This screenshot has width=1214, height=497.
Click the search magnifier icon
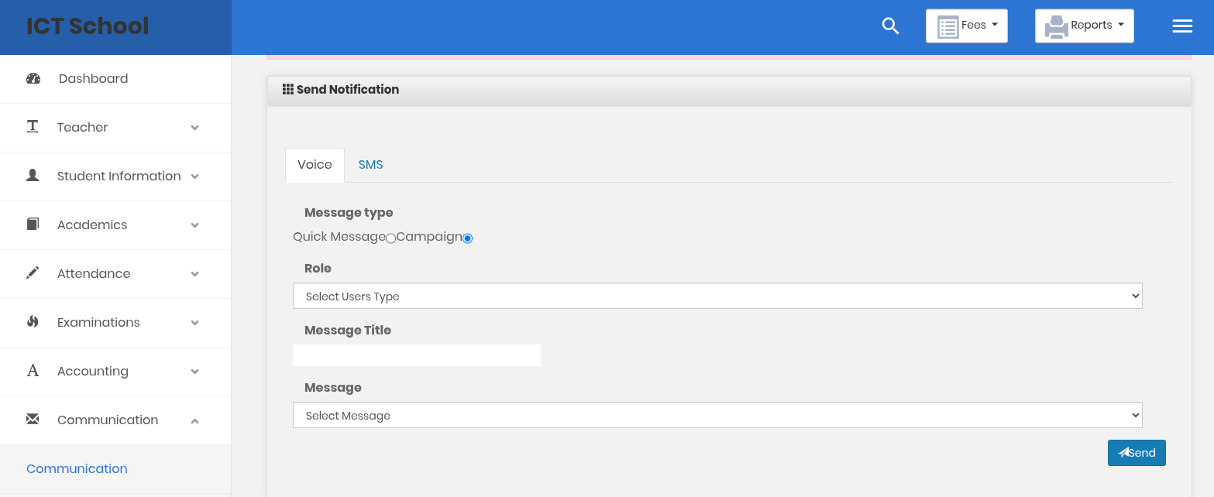(x=890, y=26)
